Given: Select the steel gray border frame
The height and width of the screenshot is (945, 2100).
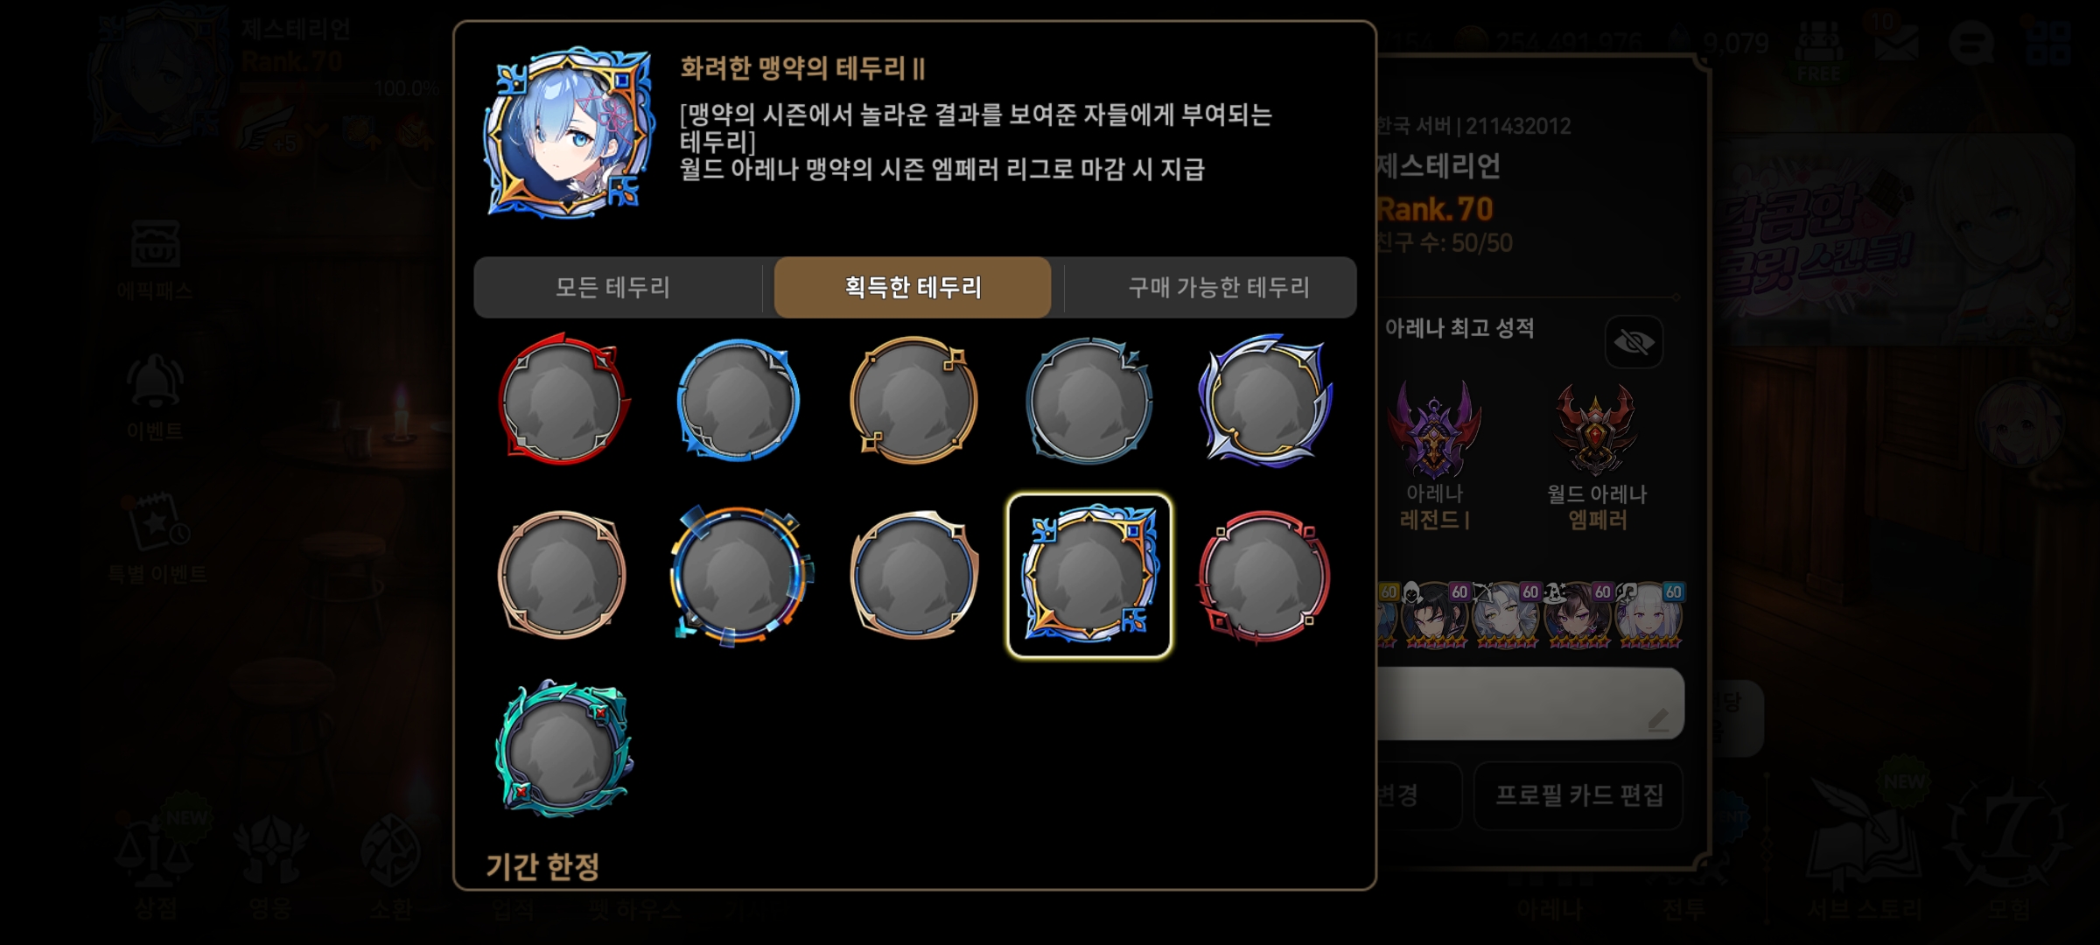Looking at the screenshot, I should point(1089,400).
